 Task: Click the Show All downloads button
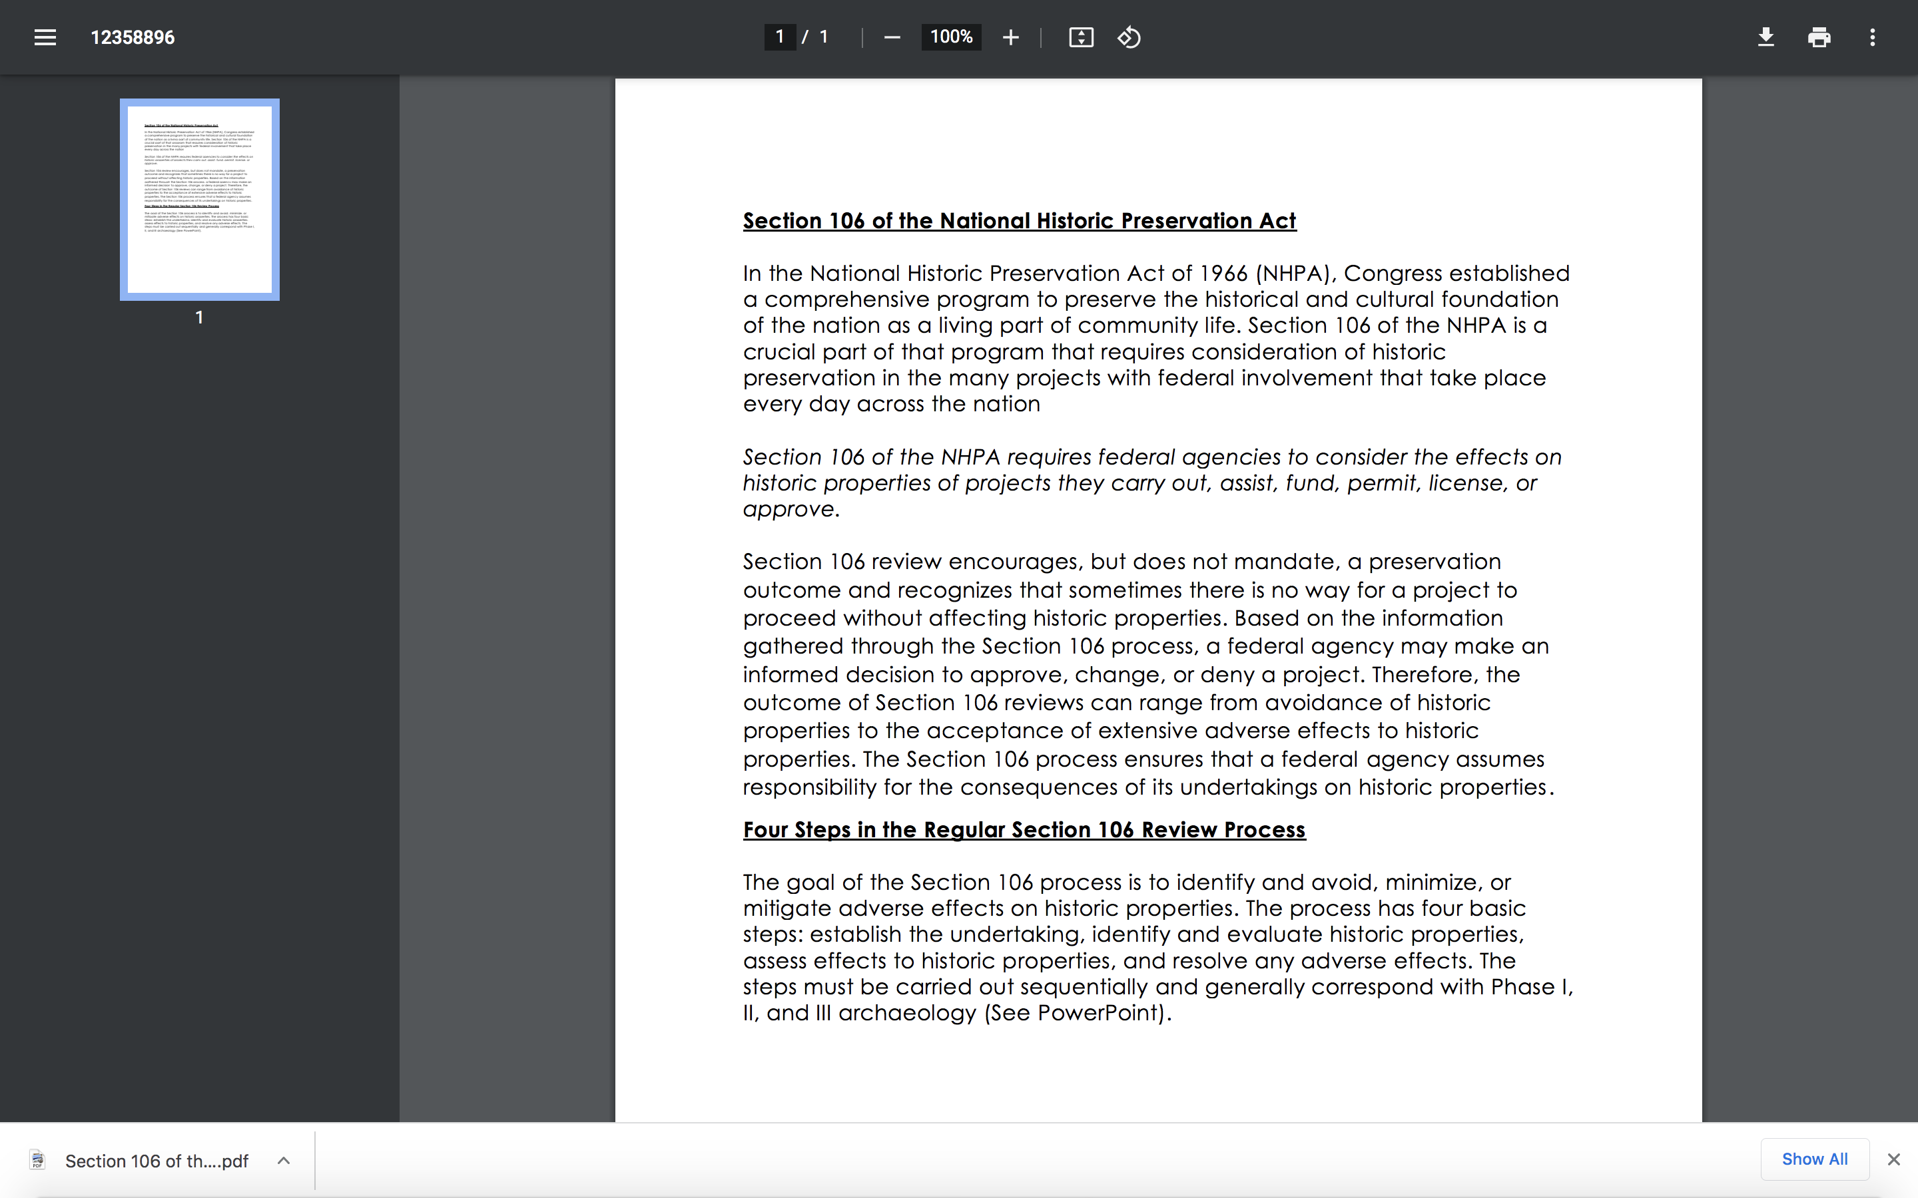point(1814,1158)
